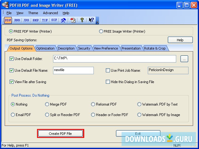Click the Help button beside PDF Saving Options
Viewport: 199px width, 149px height.
tap(180, 40)
